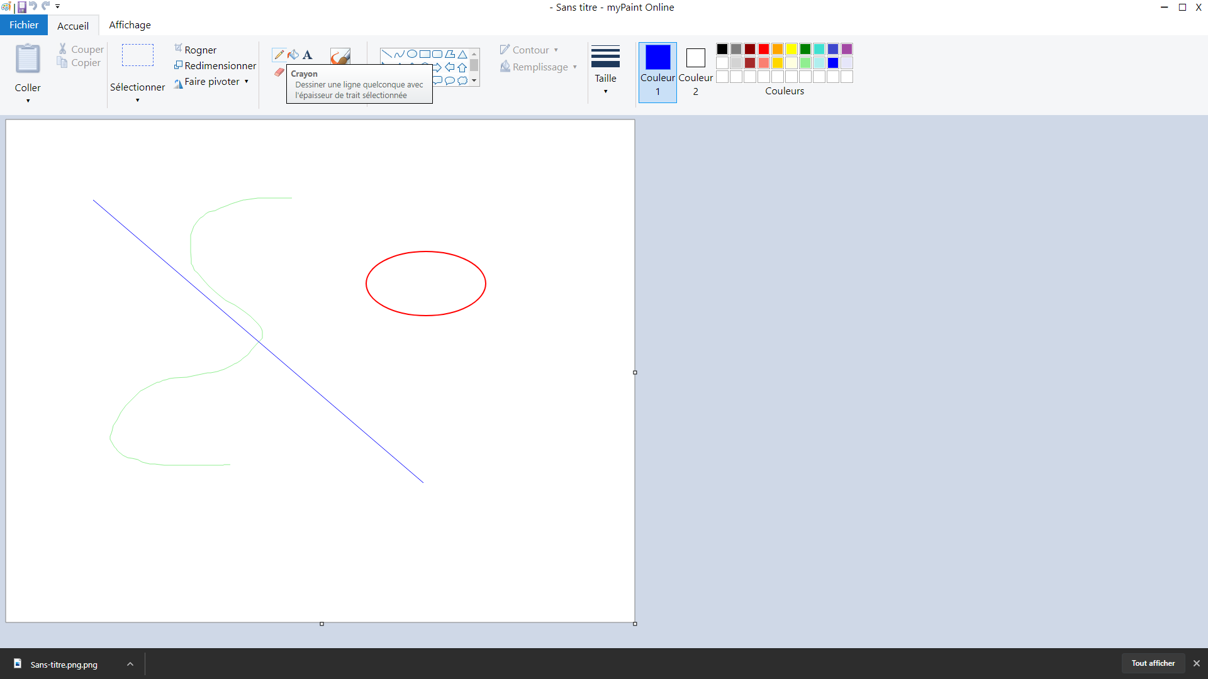This screenshot has height=679, width=1208.
Task: Click the Undo arrow in title bar
Action: point(33,6)
